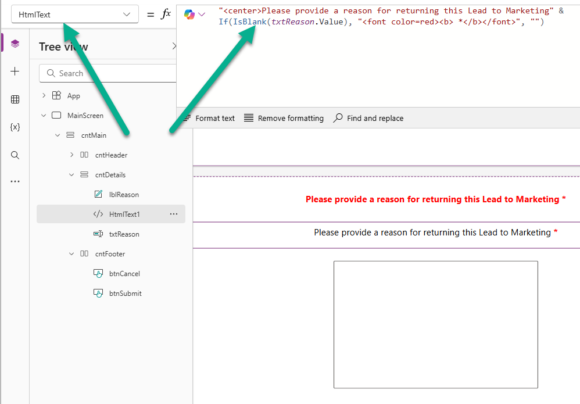
Task: Select the lblReason label in tree
Action: click(x=124, y=195)
